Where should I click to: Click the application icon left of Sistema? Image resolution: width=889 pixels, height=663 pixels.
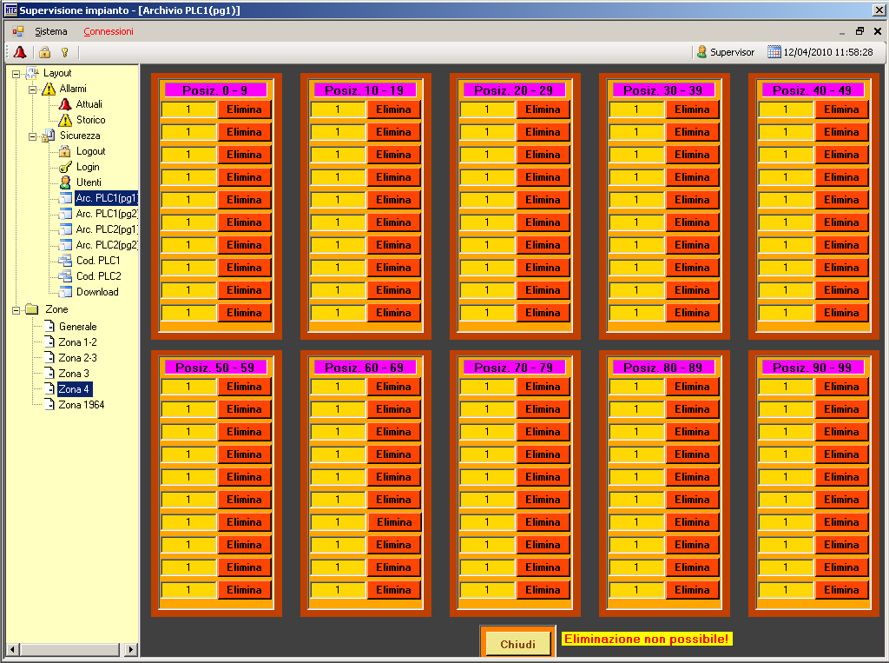(18, 31)
